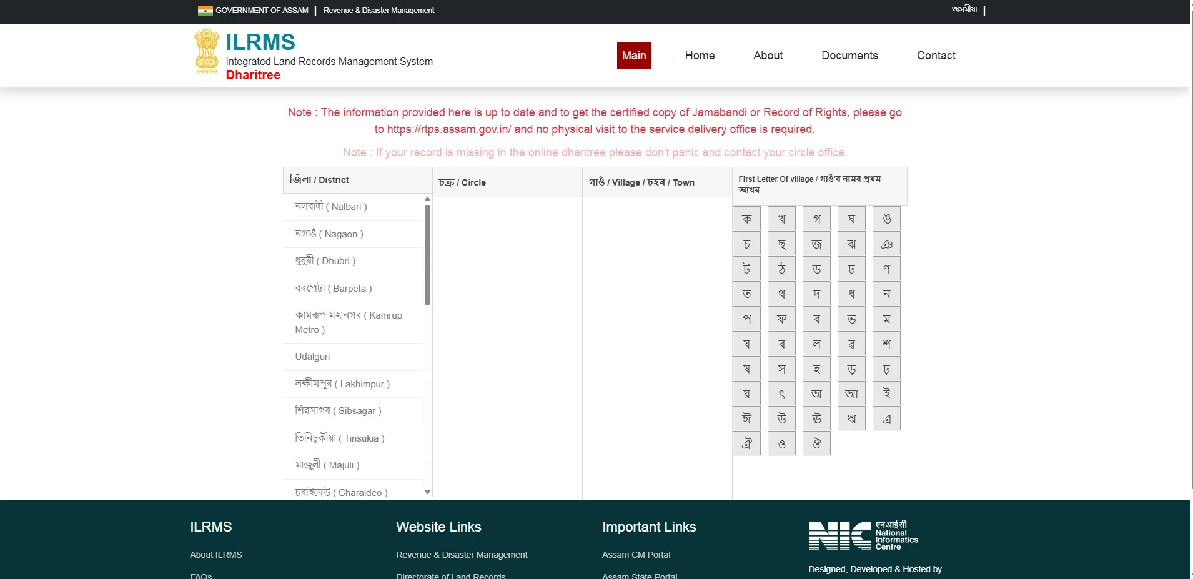Click the Assam government emblem logo
This screenshot has width=1193, height=579.
pyautogui.click(x=207, y=52)
